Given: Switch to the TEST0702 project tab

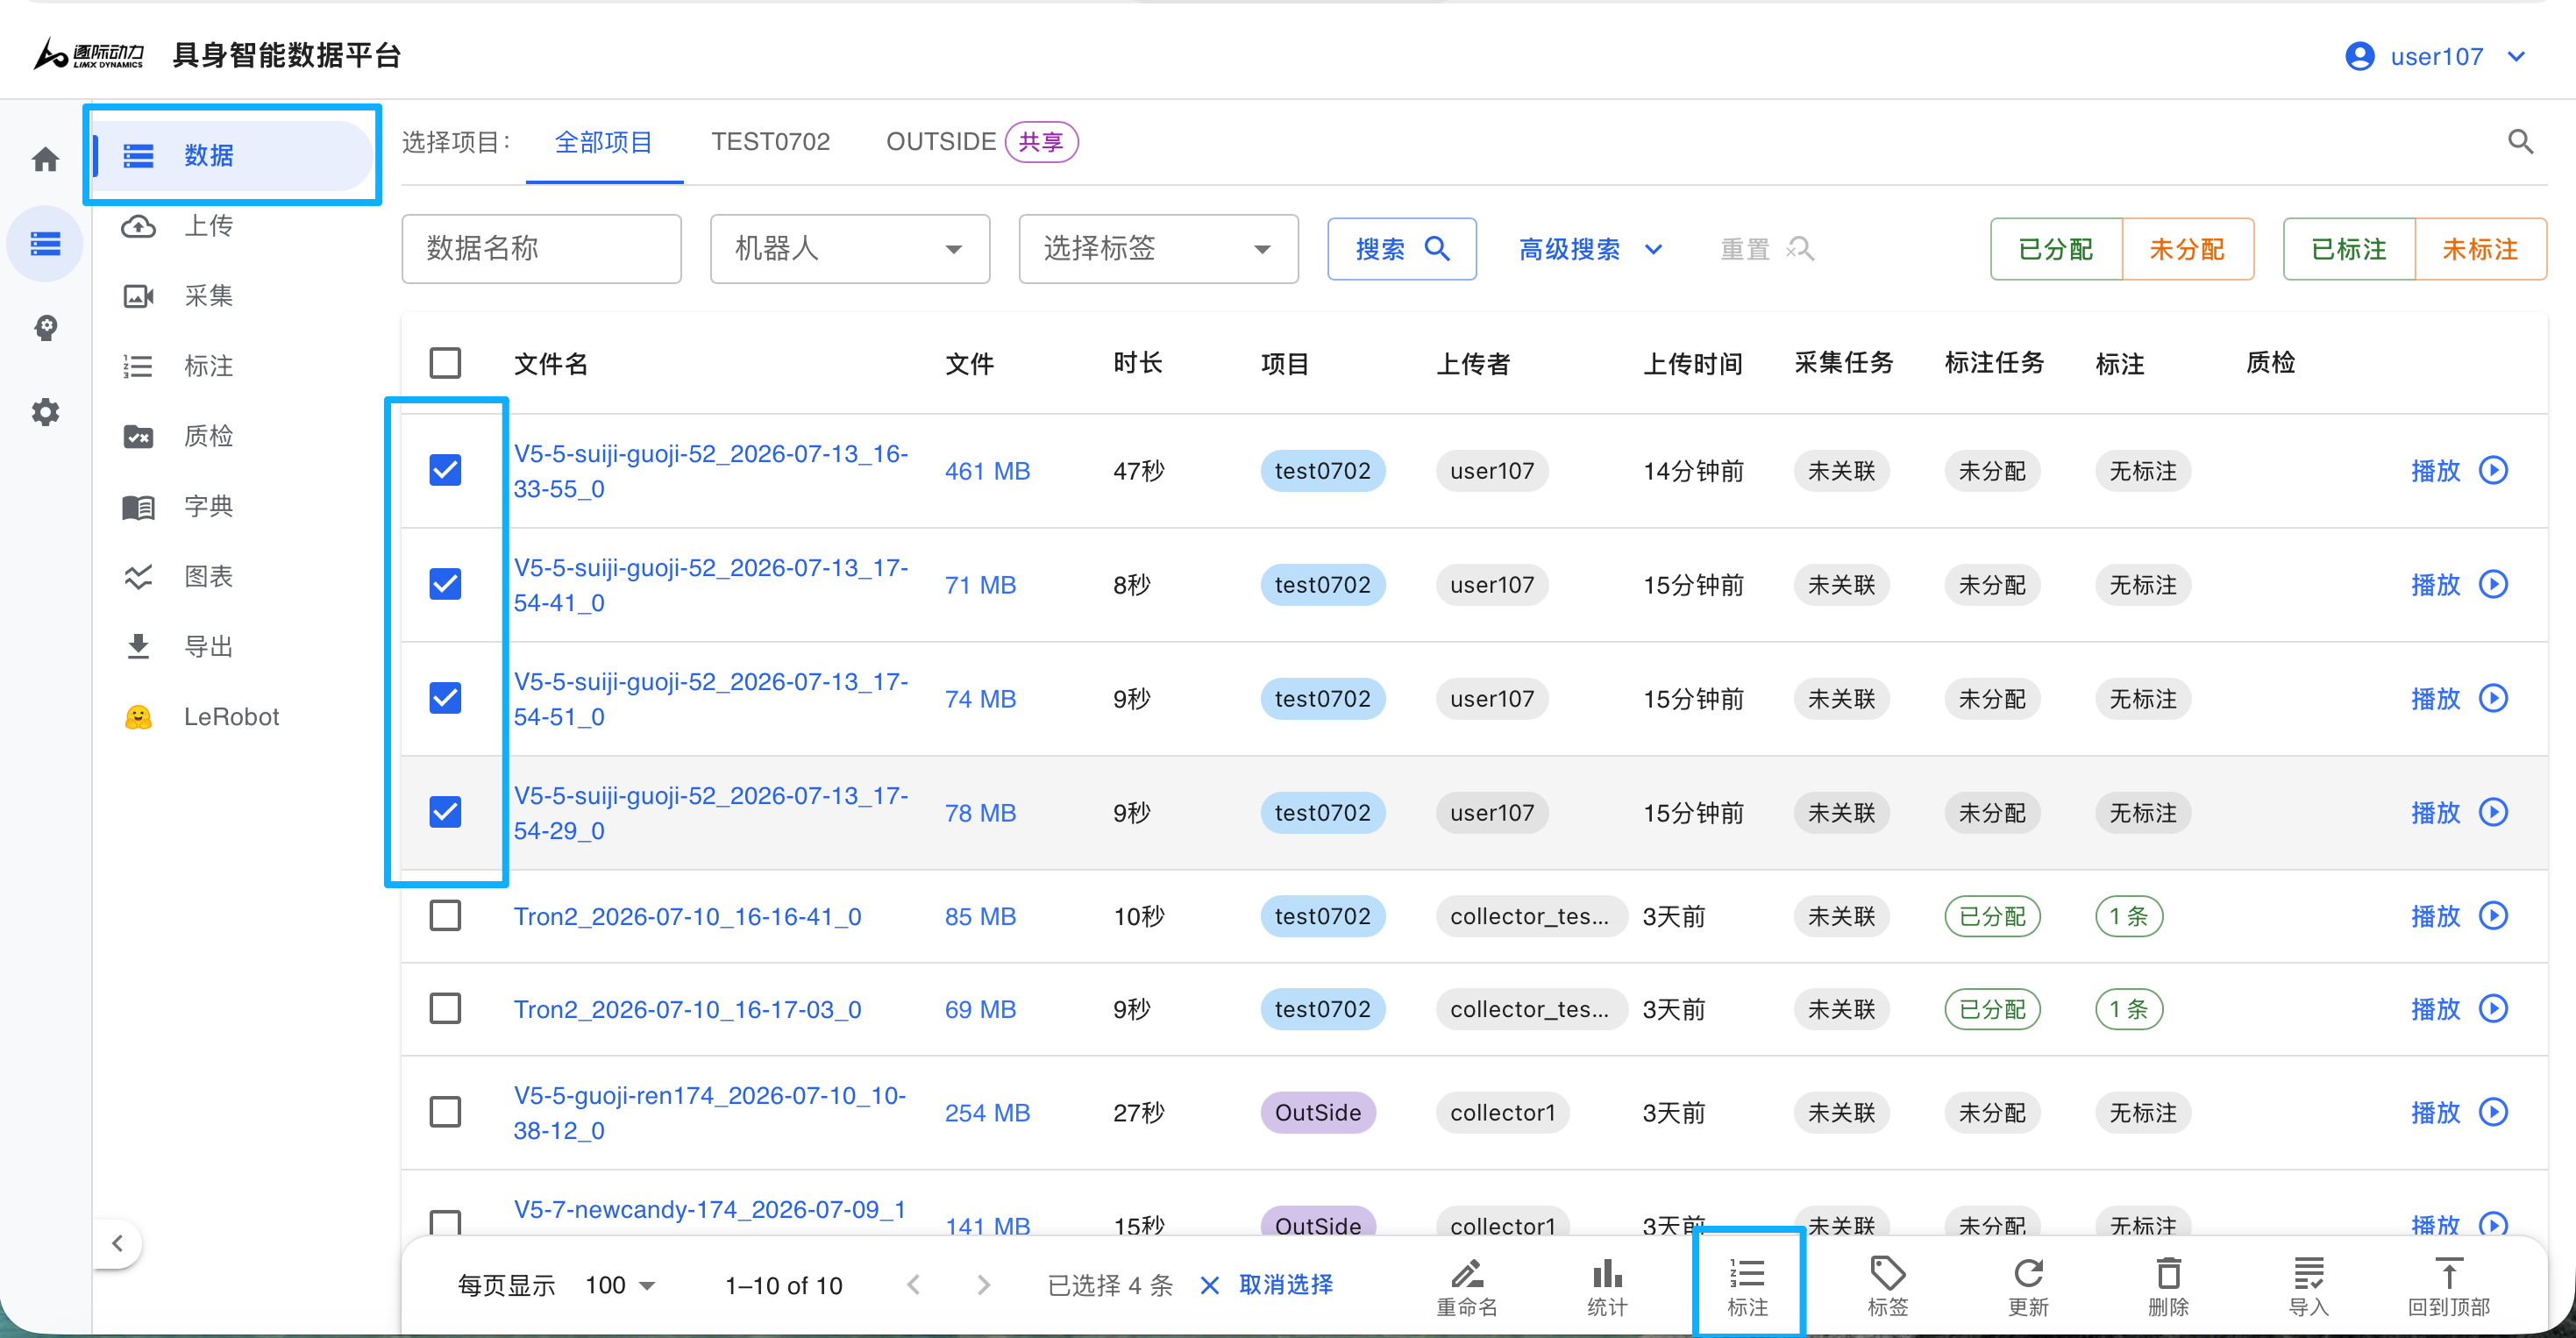Looking at the screenshot, I should [770, 142].
